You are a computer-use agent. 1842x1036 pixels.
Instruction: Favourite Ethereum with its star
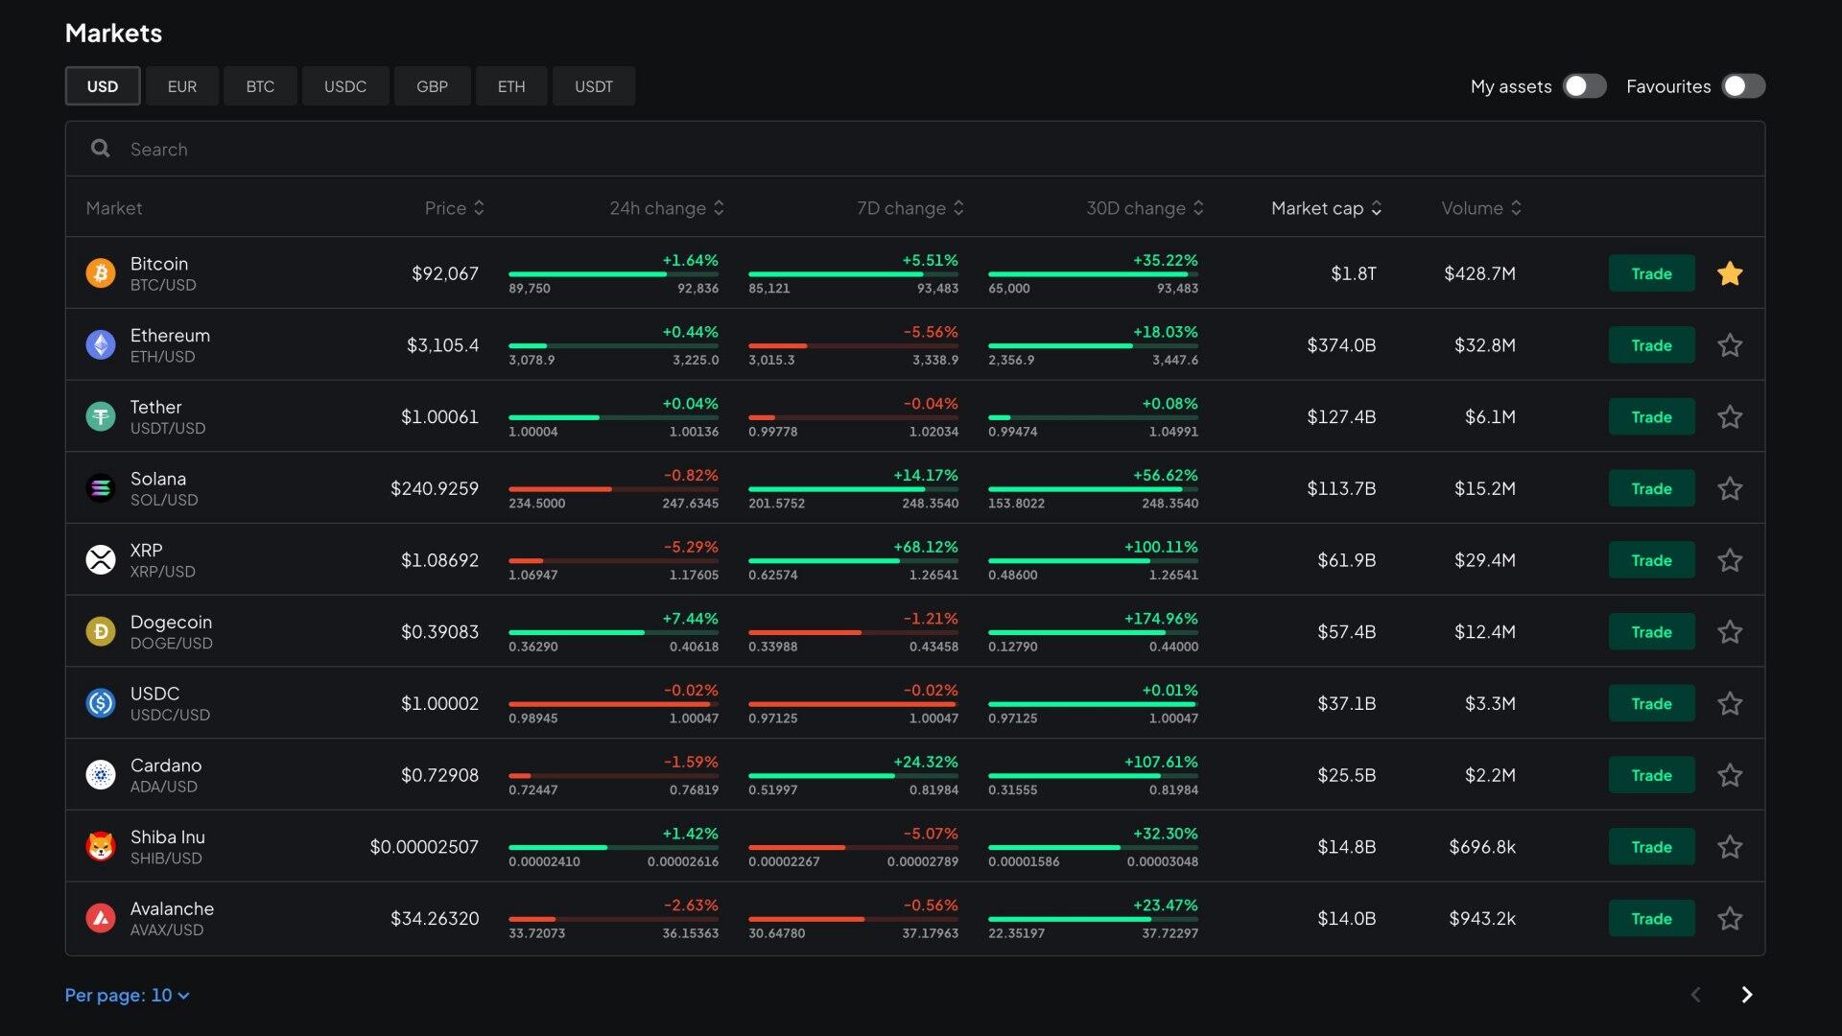tap(1730, 345)
